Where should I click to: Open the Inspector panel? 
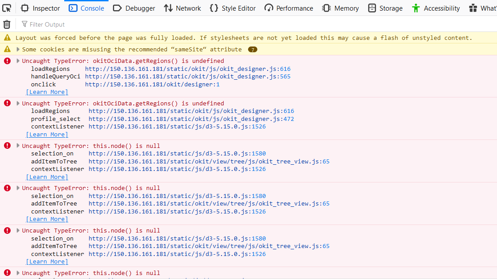click(x=40, y=8)
